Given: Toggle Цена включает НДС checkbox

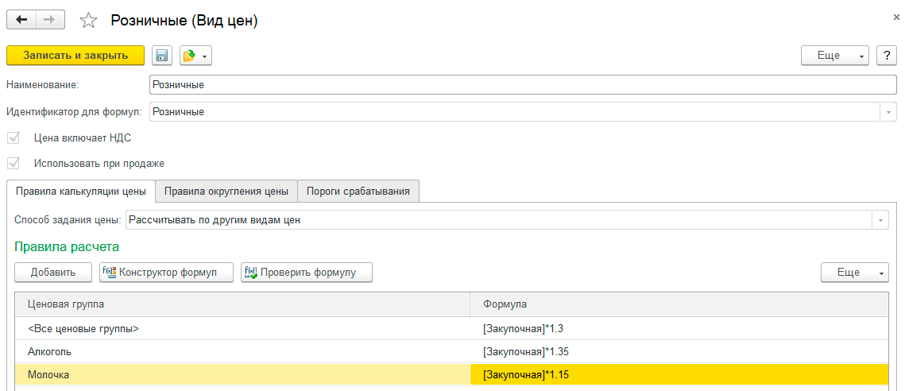Looking at the screenshot, I should click(14, 137).
